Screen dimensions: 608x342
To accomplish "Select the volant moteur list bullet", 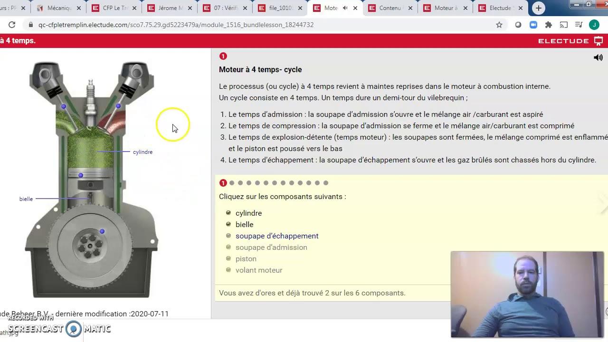I will 228,270.
